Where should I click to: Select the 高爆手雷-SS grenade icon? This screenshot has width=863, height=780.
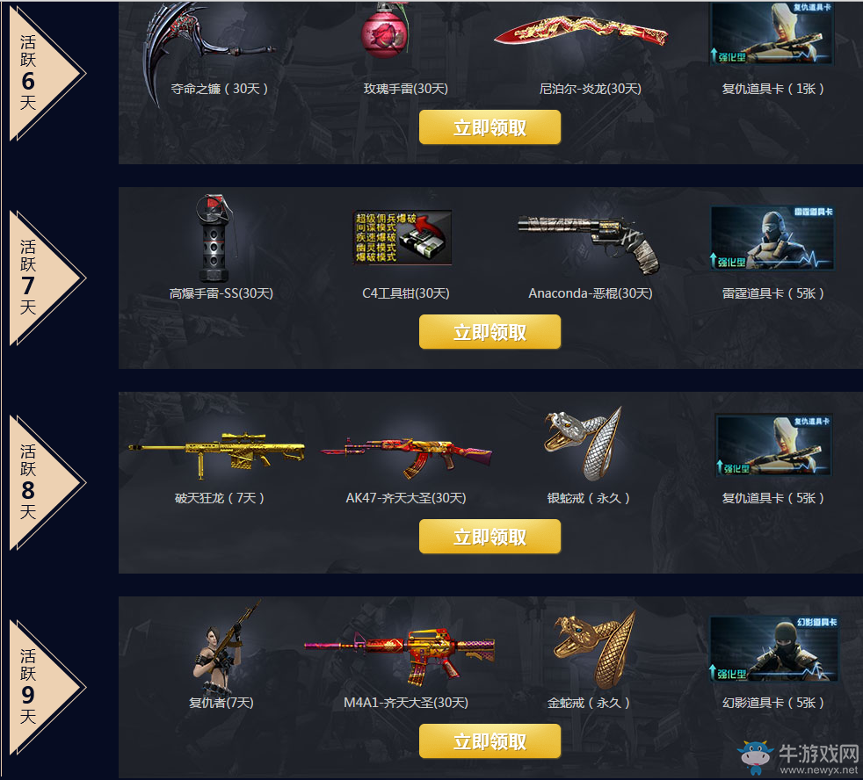tap(214, 238)
